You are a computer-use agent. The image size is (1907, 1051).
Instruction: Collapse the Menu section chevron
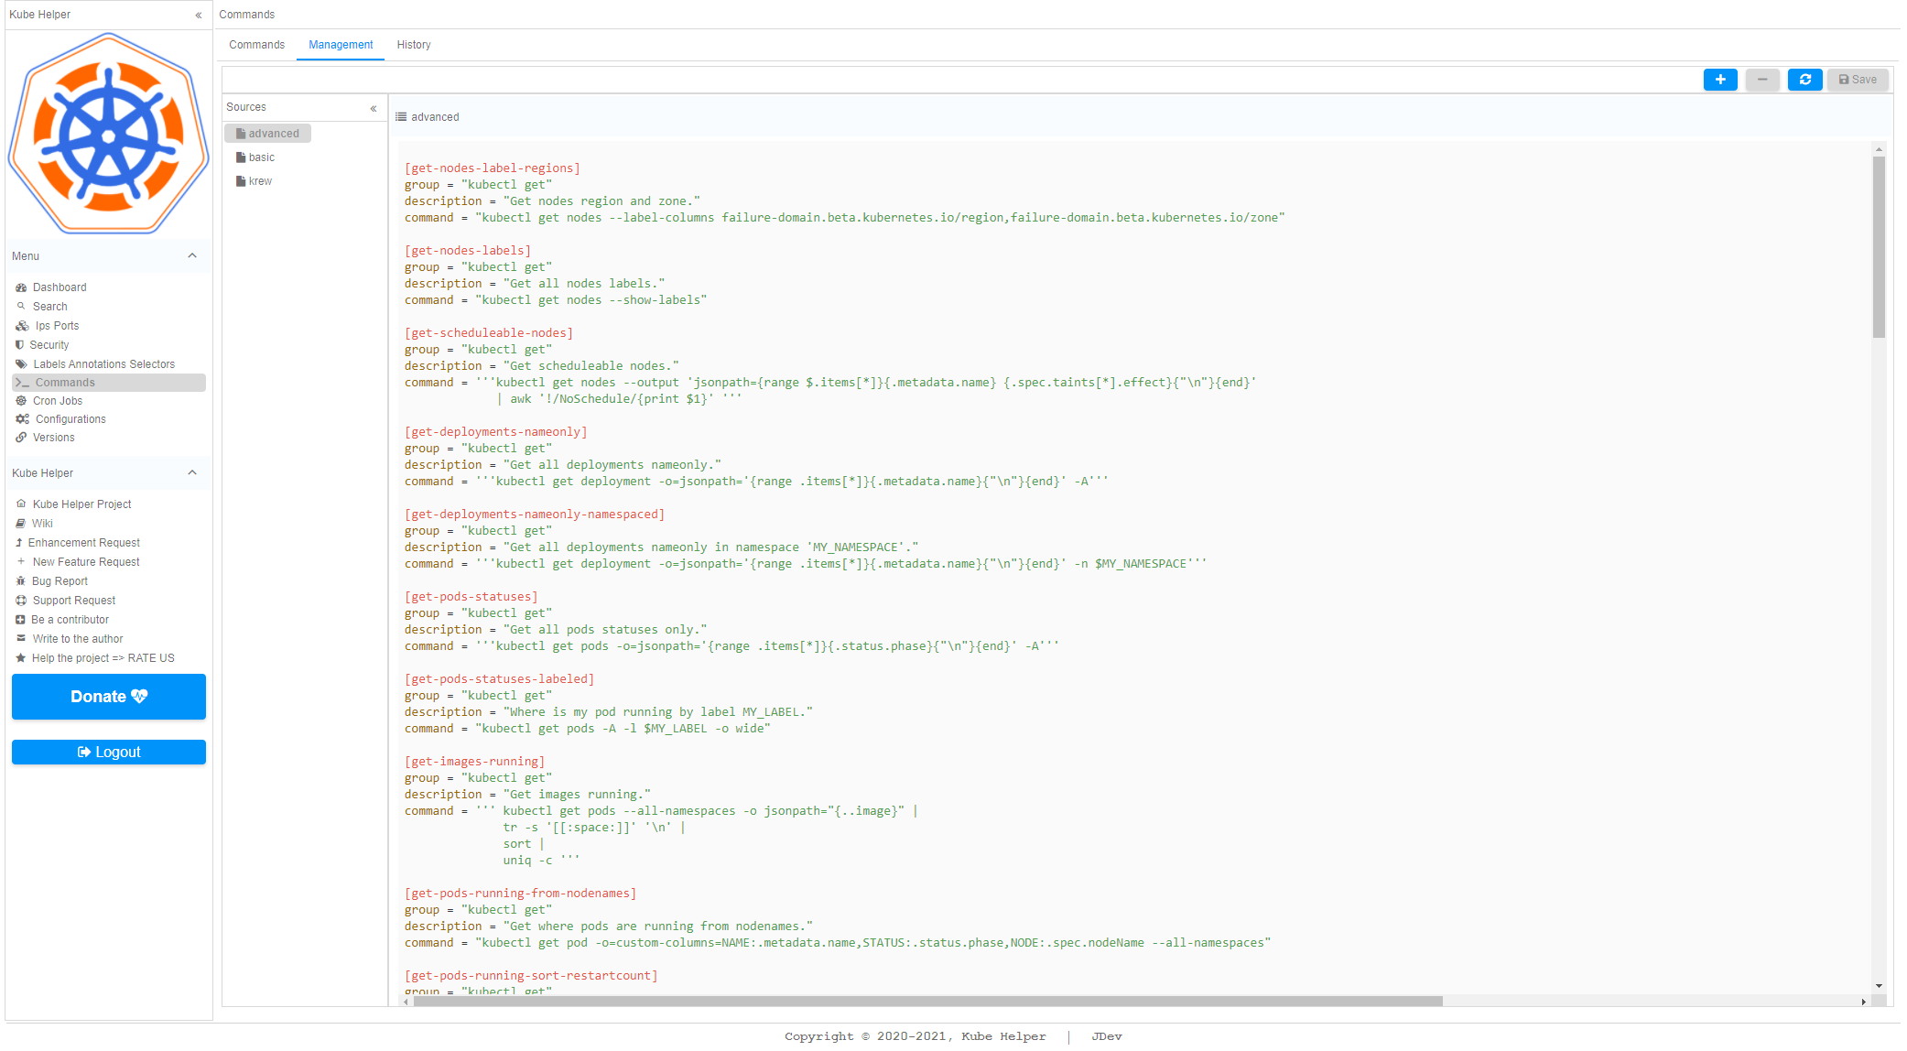(x=192, y=256)
